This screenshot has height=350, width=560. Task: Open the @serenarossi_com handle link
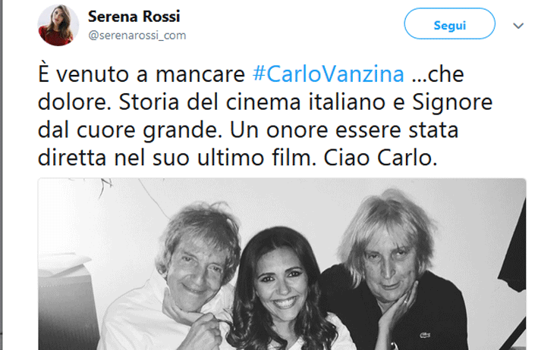137,36
